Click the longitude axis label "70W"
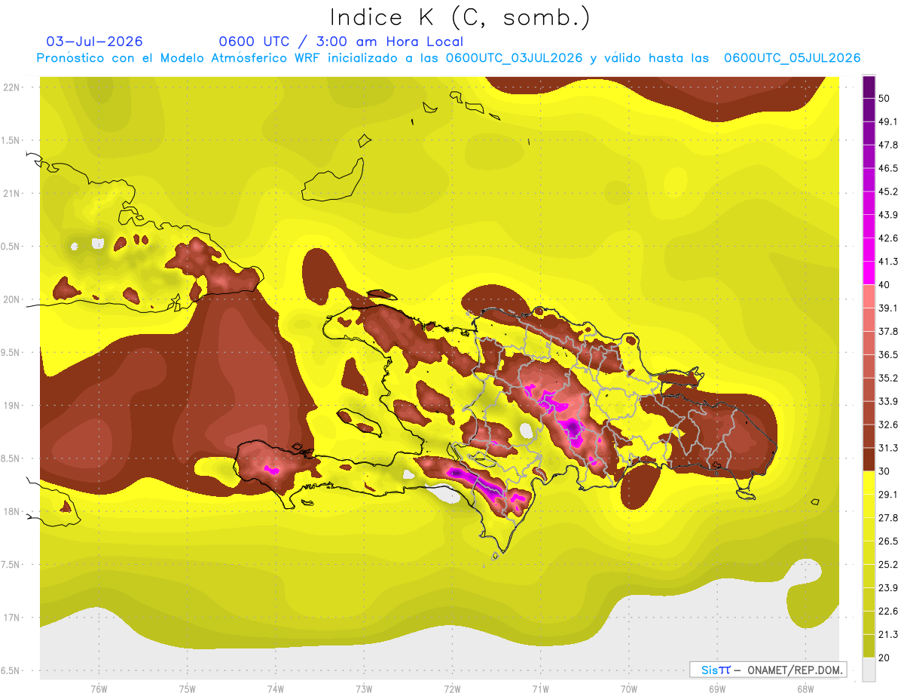Image resolution: width=904 pixels, height=699 pixels. (x=629, y=689)
